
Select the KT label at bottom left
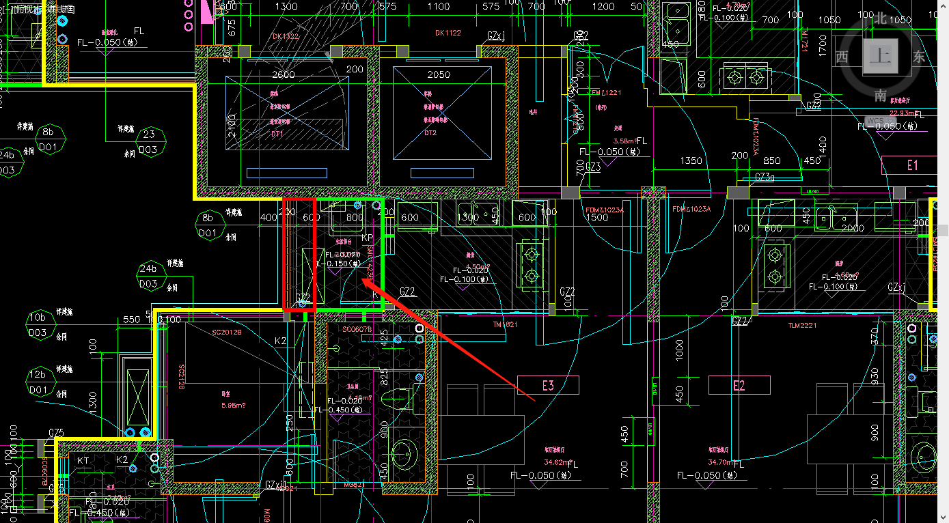pos(83,460)
